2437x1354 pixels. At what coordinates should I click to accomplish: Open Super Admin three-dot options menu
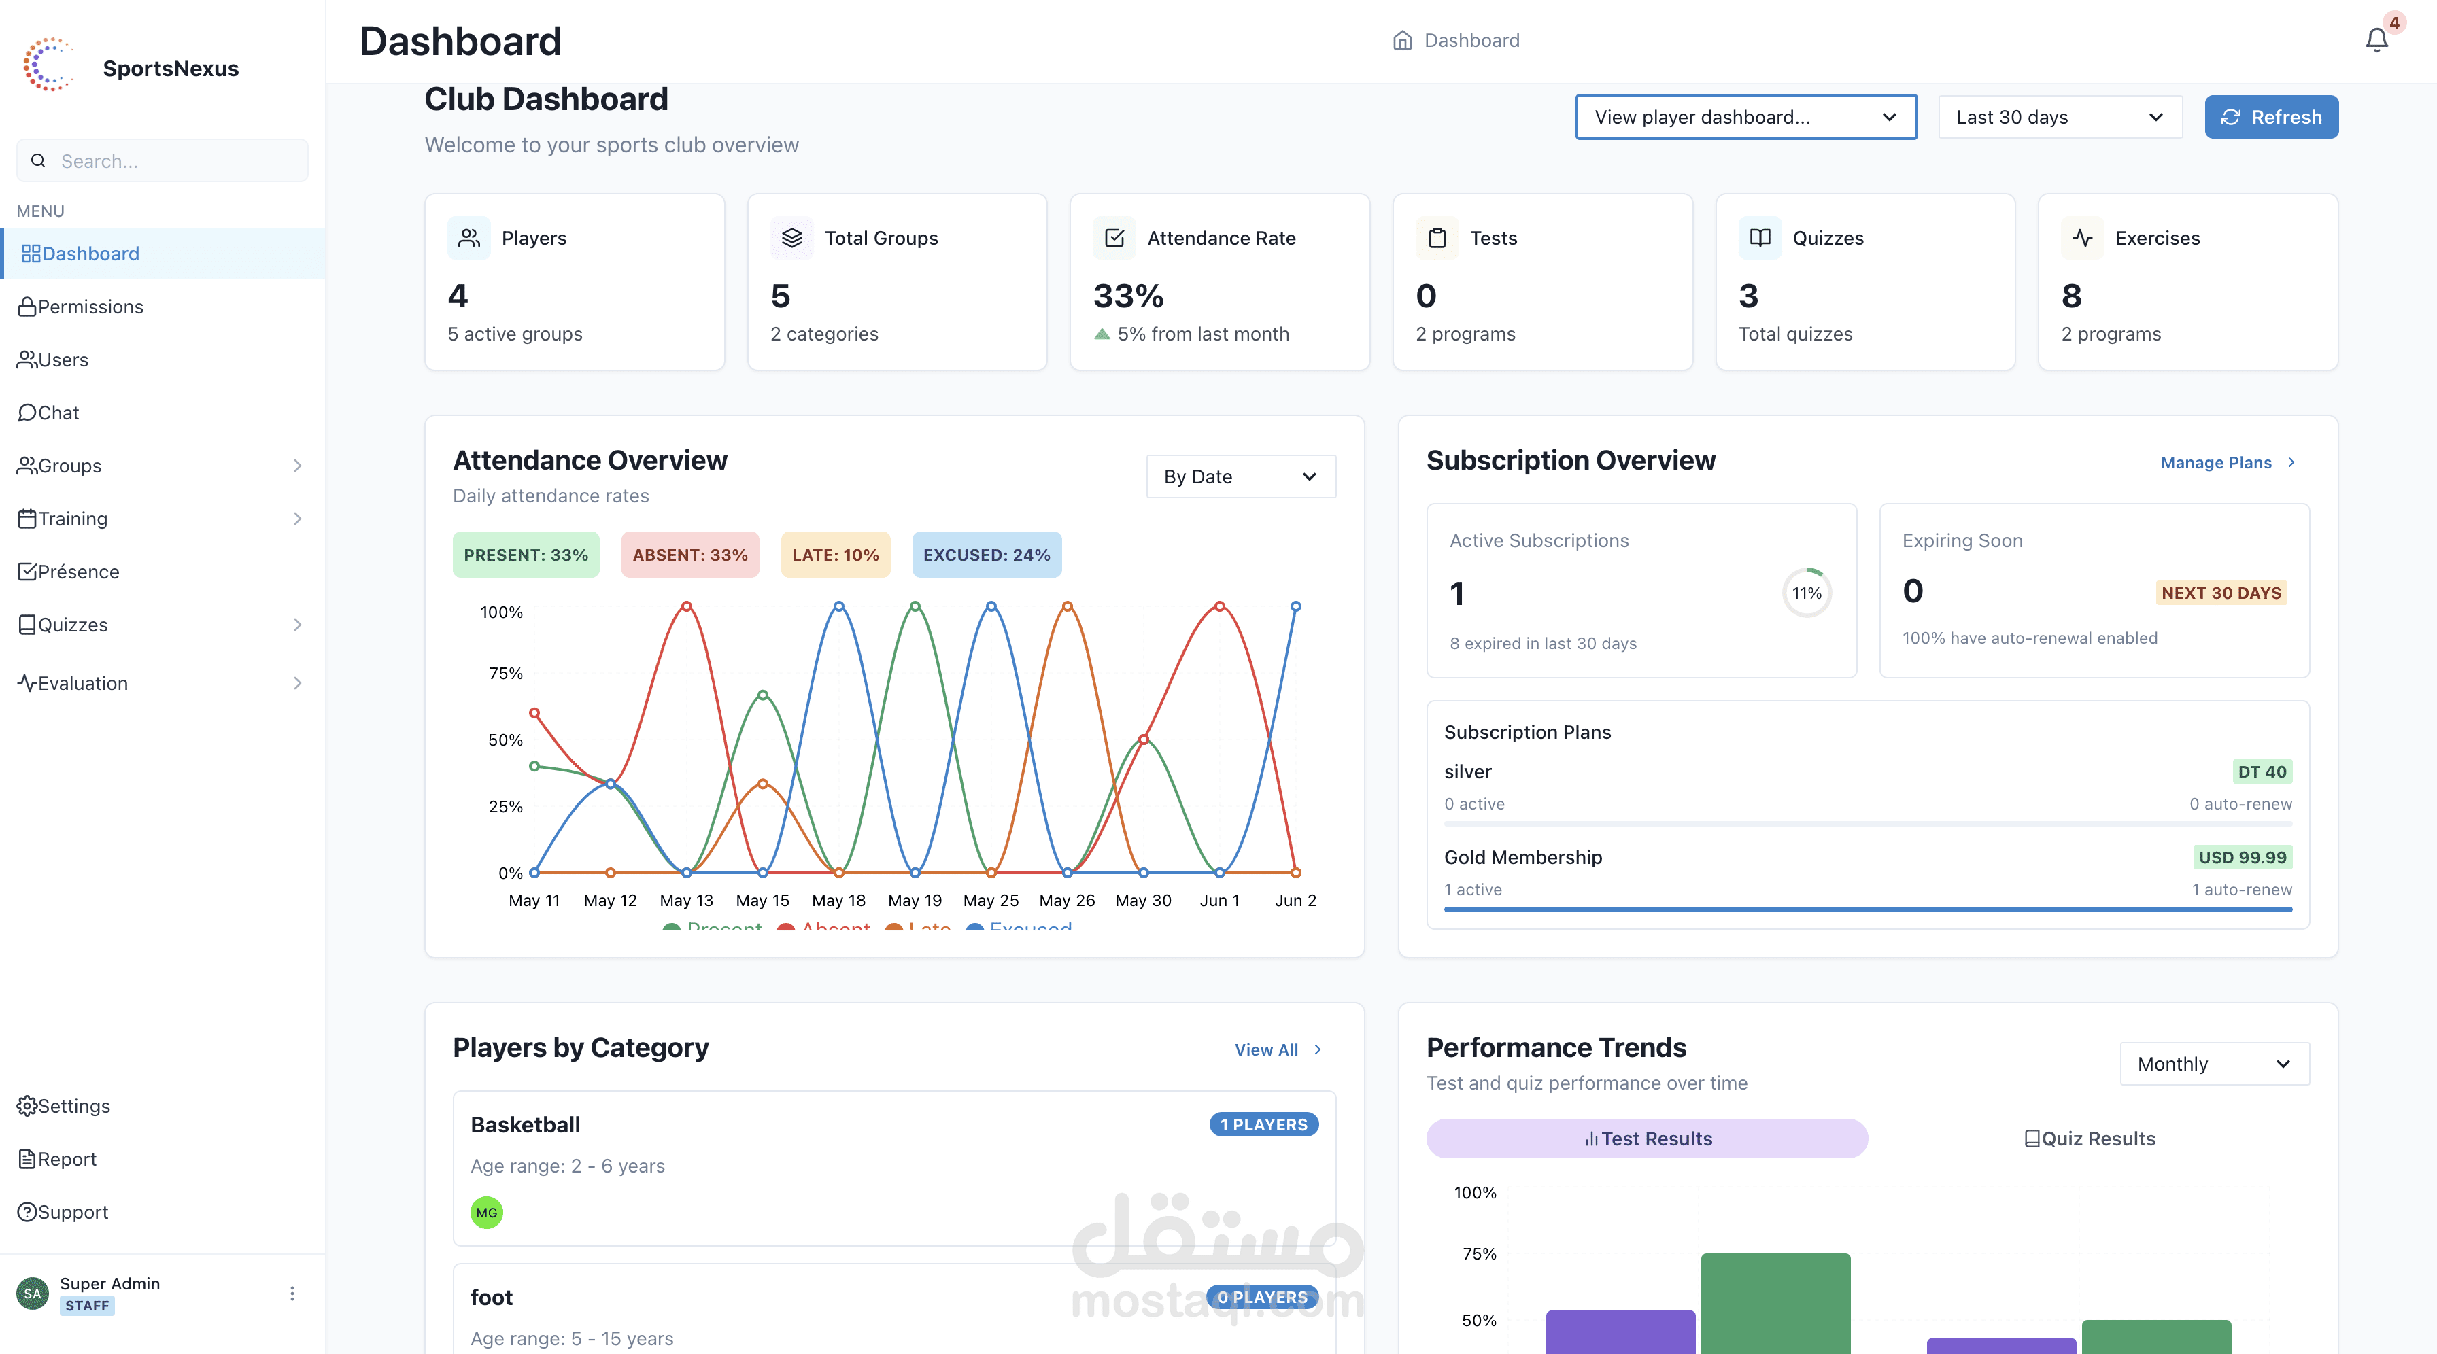292,1293
